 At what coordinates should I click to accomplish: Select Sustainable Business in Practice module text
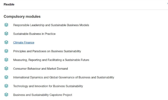click(x=34, y=34)
